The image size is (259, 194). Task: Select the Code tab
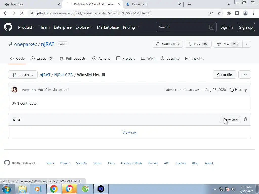(17, 58)
